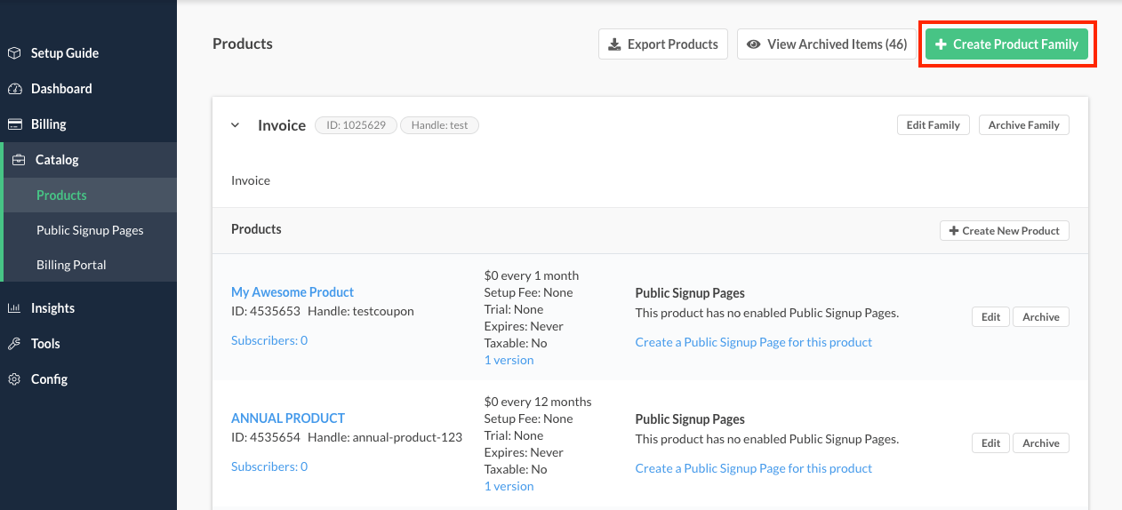Open the Public Signup Pages menu item

coord(90,230)
